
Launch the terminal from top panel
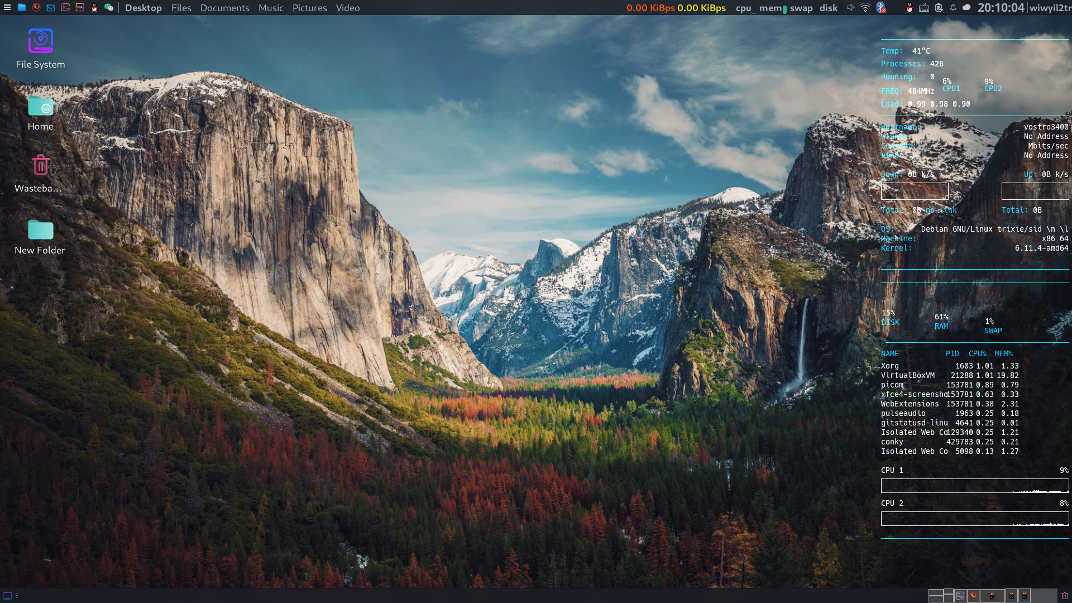pos(65,7)
